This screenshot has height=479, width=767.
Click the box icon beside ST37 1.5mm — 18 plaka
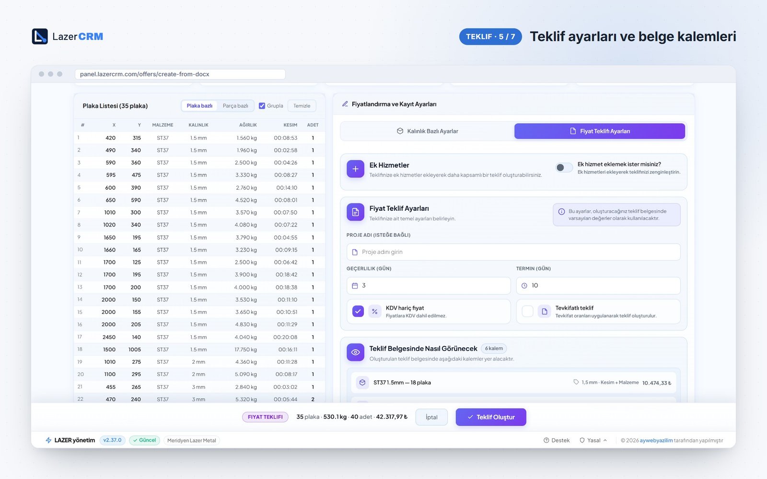pyautogui.click(x=362, y=382)
